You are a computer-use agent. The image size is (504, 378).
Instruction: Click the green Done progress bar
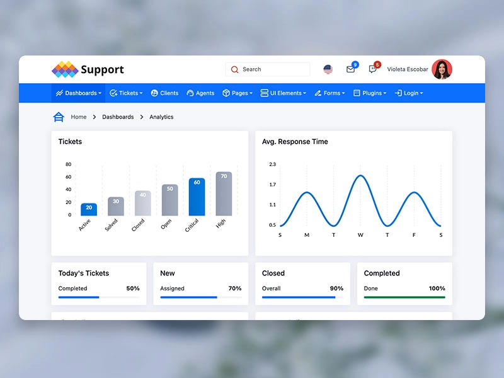point(404,297)
